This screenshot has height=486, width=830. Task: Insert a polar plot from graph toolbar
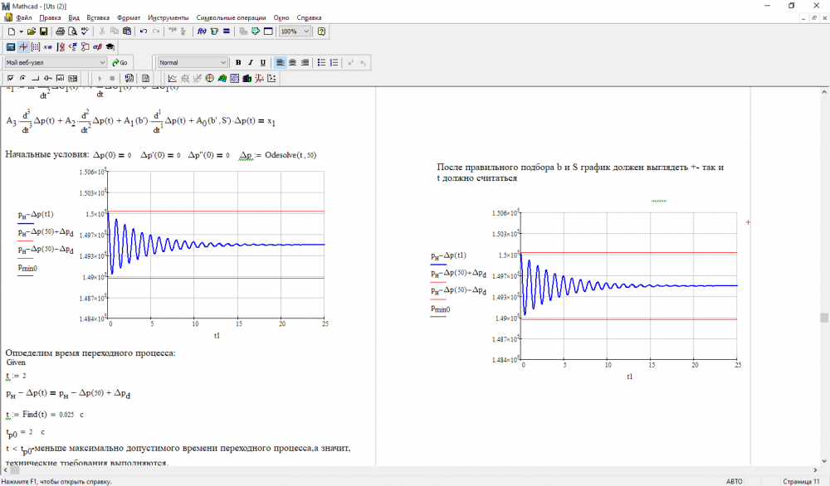[x=209, y=78]
